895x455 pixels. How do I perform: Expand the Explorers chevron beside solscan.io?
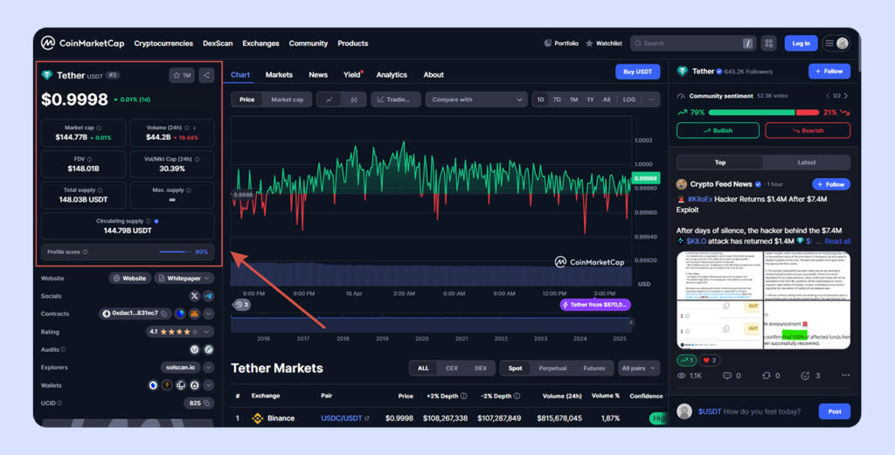208,367
